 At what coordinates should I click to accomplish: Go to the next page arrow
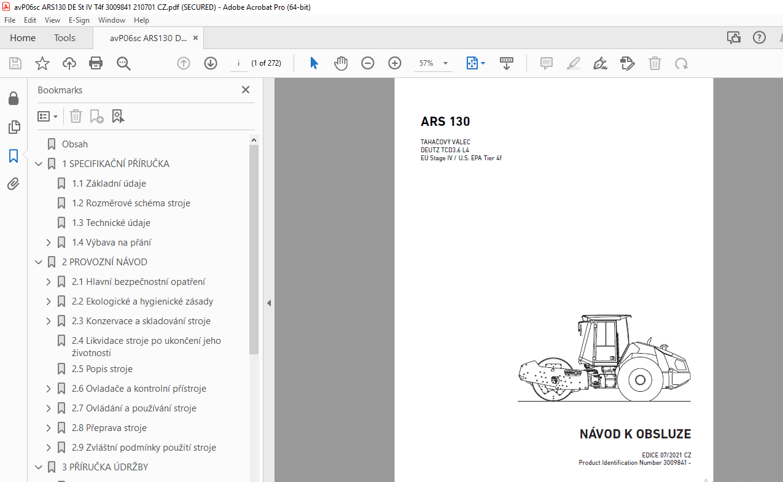coord(211,63)
